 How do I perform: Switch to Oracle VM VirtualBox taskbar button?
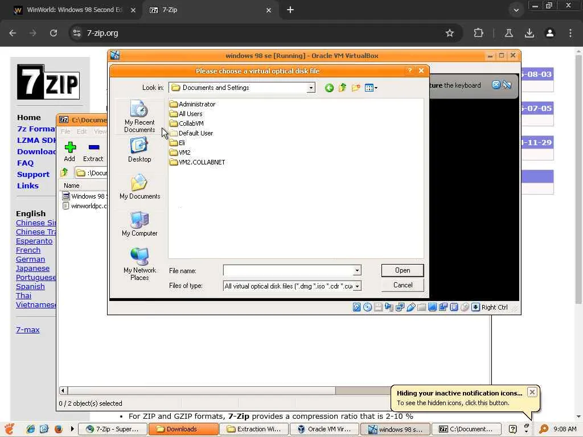pyautogui.click(x=324, y=429)
